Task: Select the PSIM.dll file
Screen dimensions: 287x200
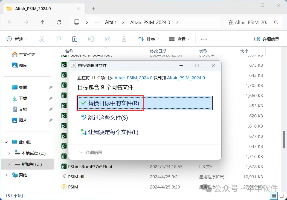Action: (x=76, y=177)
